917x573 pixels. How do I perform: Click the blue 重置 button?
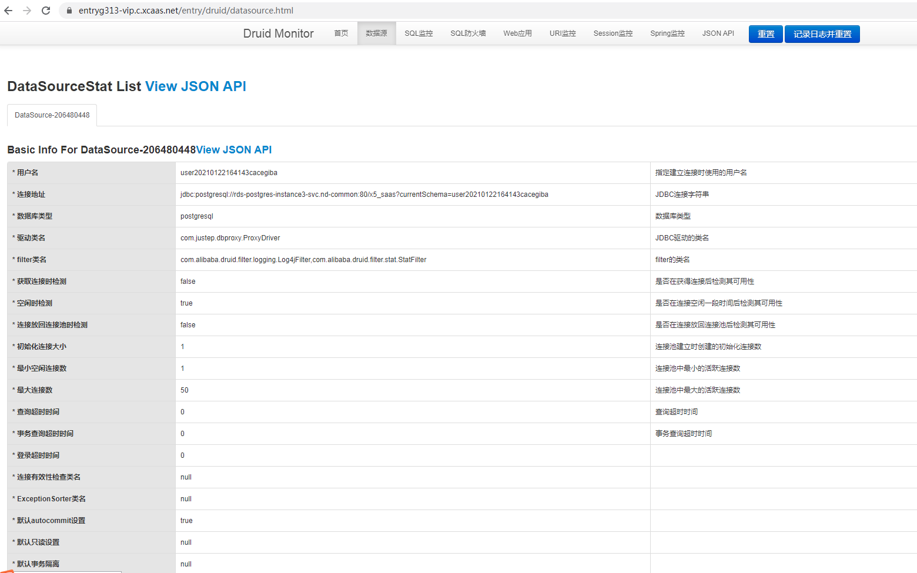click(x=766, y=34)
